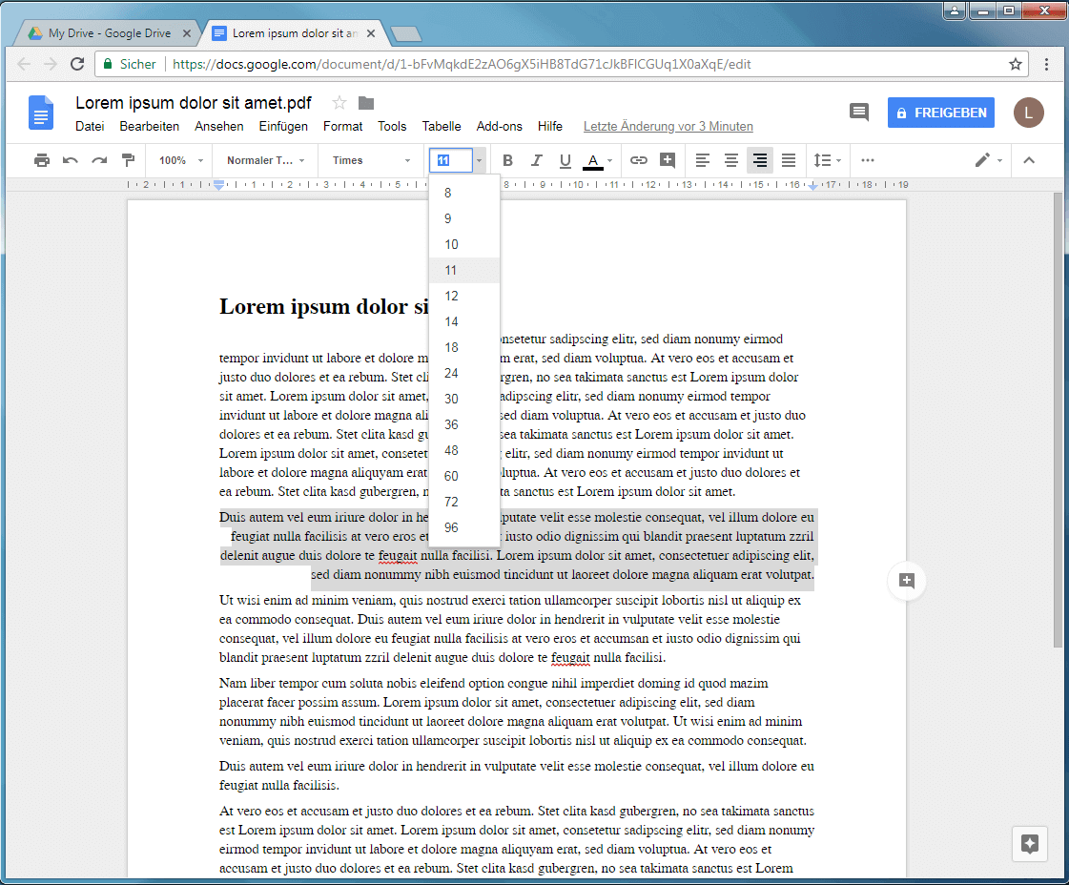Choose font size 24 from list
1069x885 pixels.
(x=452, y=373)
